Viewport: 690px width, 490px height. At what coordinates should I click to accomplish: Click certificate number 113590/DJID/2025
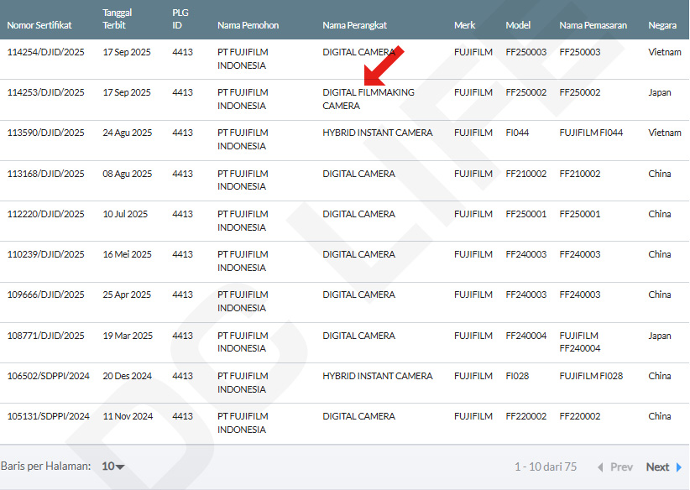(46, 133)
